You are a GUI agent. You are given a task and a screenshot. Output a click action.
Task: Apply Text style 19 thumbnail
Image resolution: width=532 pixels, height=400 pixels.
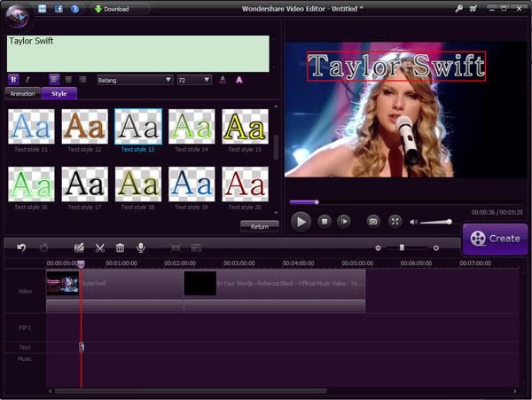coord(192,184)
